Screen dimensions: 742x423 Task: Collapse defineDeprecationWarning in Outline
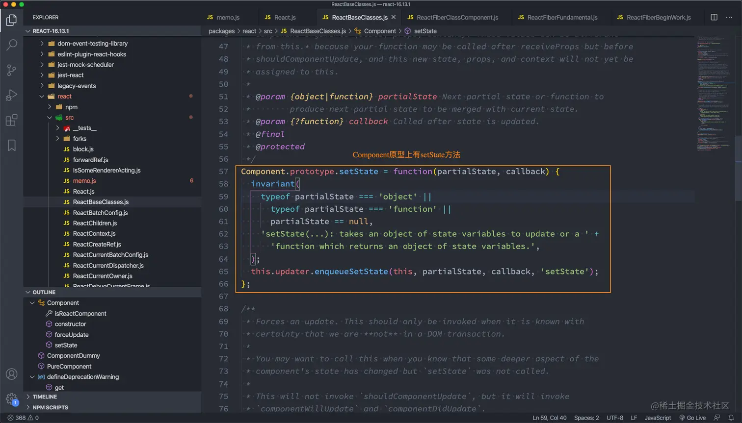32,377
